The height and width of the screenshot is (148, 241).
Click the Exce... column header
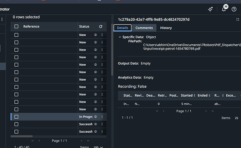click(231, 96)
